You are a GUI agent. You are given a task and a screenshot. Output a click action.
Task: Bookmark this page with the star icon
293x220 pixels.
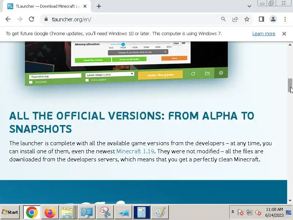click(247, 19)
